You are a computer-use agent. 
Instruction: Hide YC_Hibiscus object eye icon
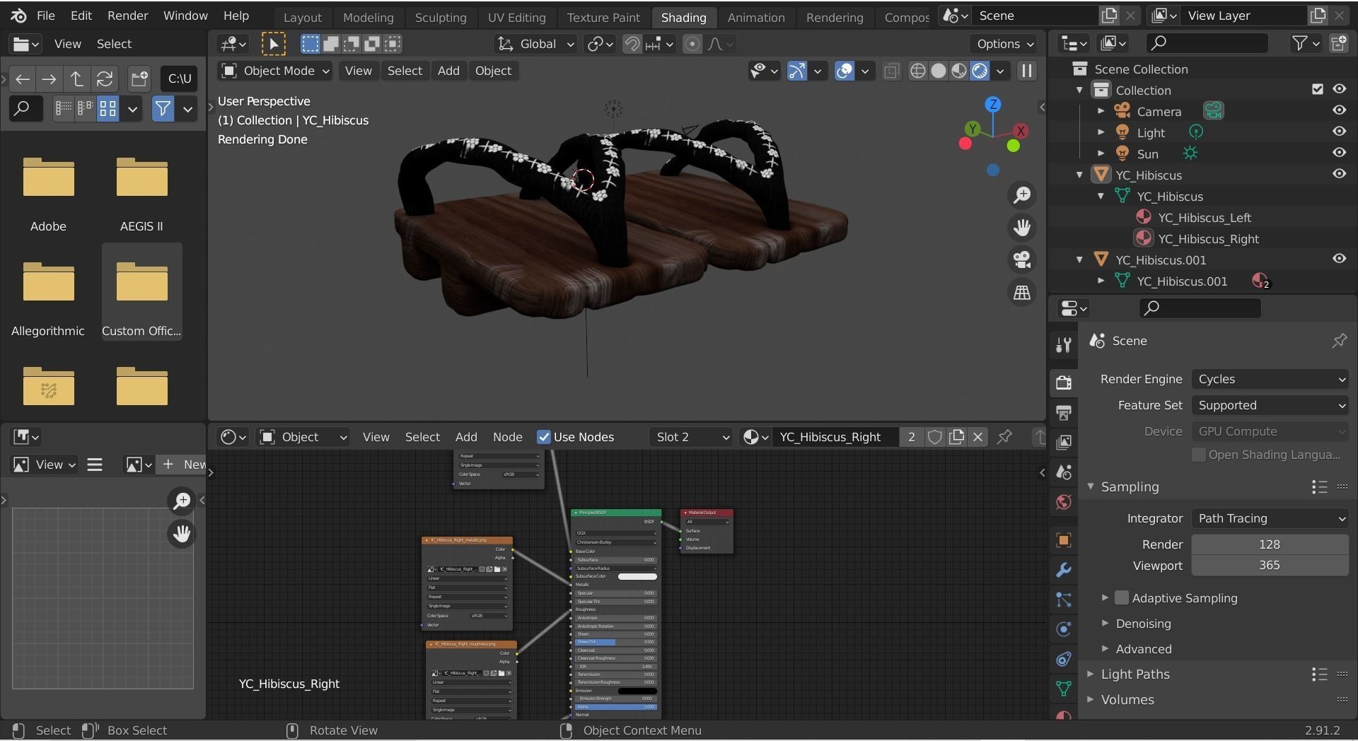click(x=1339, y=174)
